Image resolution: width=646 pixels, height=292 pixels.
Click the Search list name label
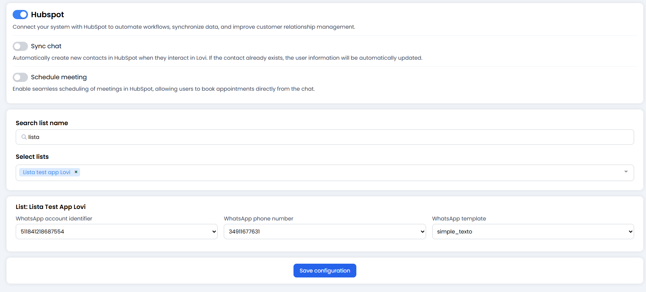42,123
